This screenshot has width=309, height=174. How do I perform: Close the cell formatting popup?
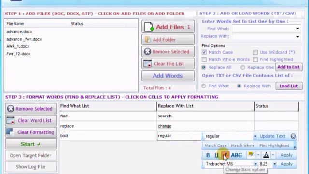click(293, 136)
